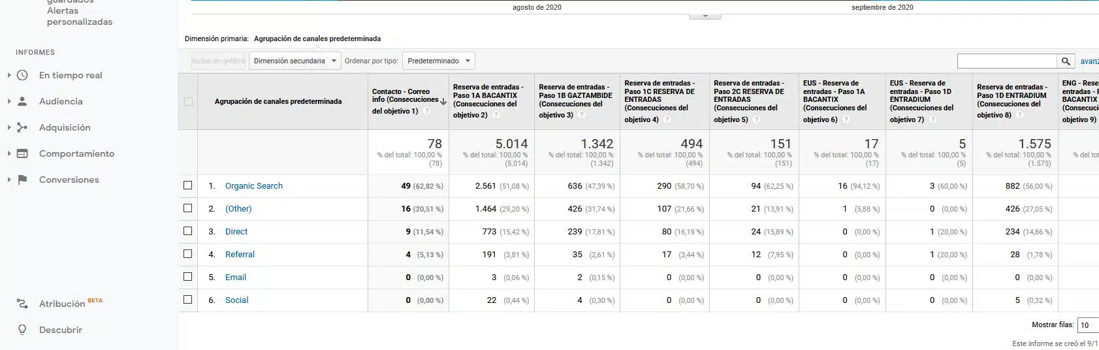Open the Email channel link
Viewport: 1099px width, 350px height.
(236, 277)
